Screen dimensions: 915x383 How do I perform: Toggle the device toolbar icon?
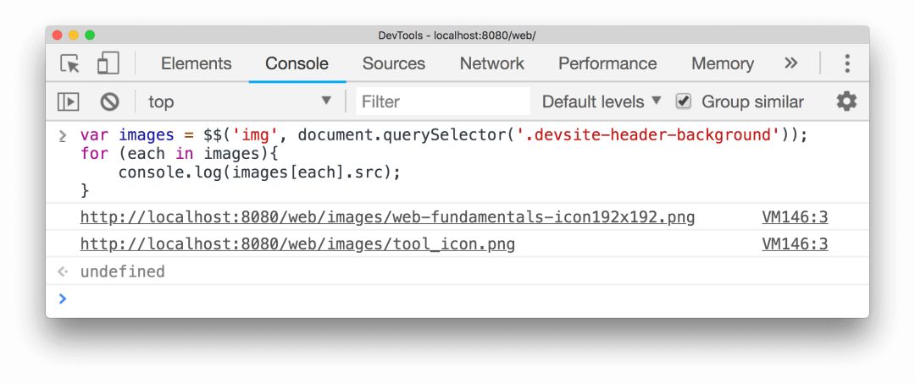[108, 63]
